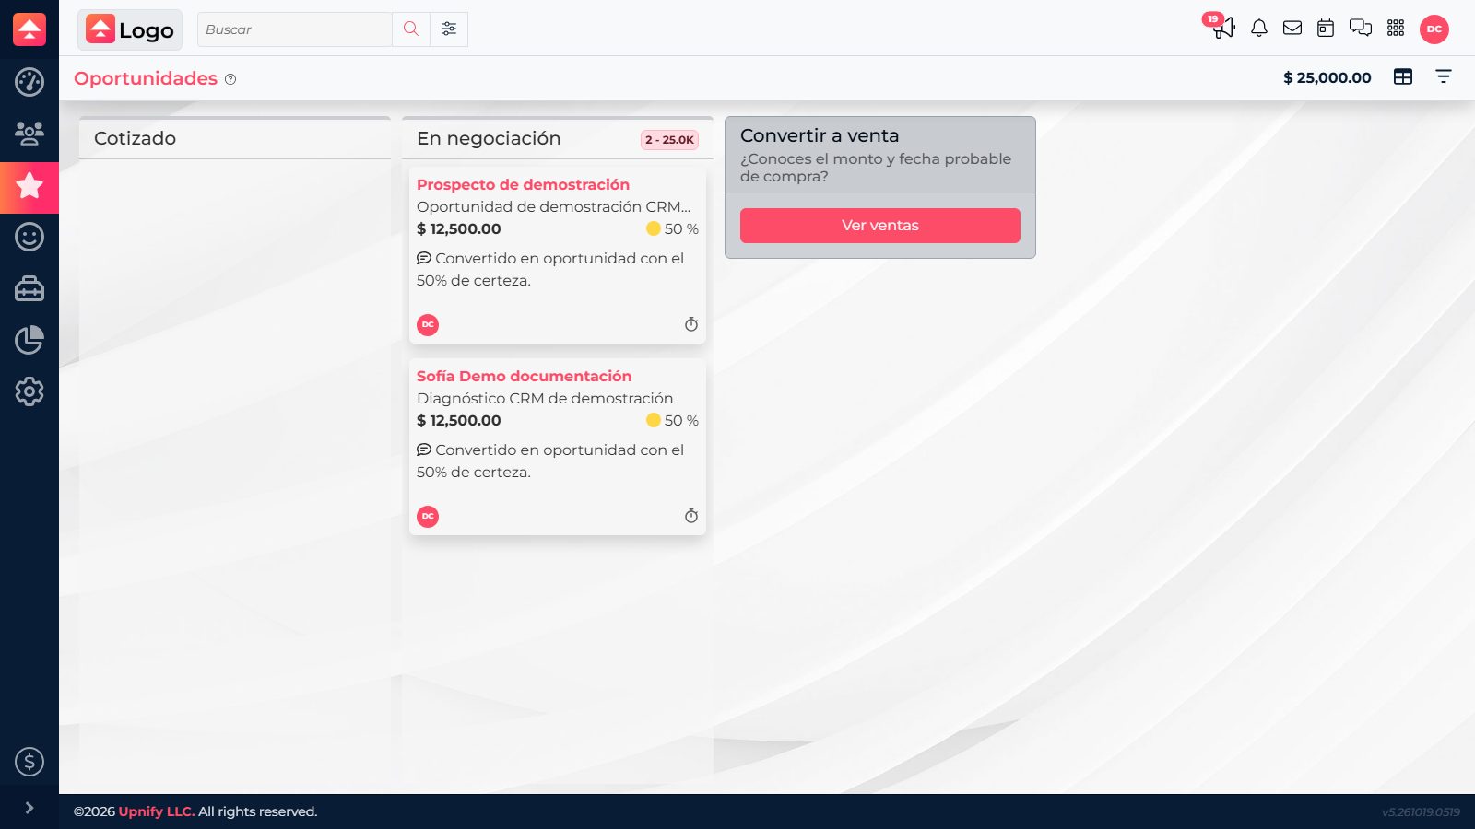This screenshot has height=829, width=1475.
Task: Click the Upnify LLC. footer link
Action: click(x=157, y=811)
